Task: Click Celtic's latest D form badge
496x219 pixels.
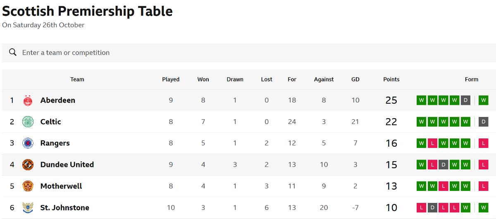Action: tap(483, 122)
